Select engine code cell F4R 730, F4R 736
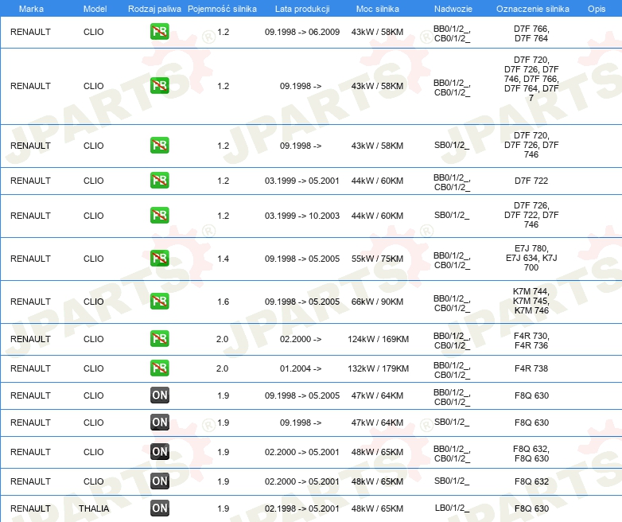The height and width of the screenshot is (522, 622). pyautogui.click(x=531, y=341)
